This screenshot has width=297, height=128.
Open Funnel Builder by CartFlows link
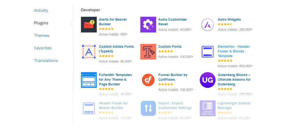coord(173,77)
